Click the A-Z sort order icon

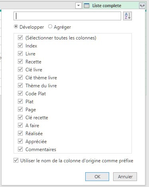click(127, 16)
